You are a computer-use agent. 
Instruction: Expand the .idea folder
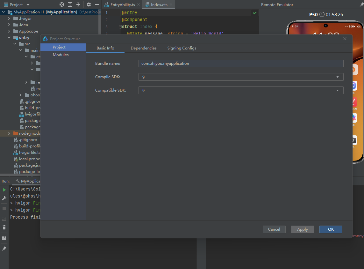click(9, 25)
